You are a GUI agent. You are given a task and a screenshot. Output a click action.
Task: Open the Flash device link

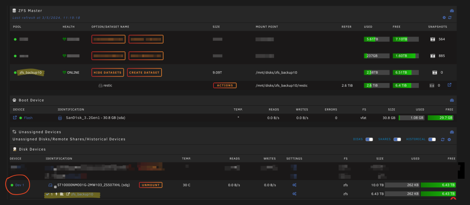click(x=28, y=118)
